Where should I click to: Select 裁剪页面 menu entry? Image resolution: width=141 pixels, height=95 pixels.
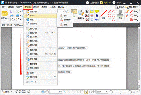[41, 50]
